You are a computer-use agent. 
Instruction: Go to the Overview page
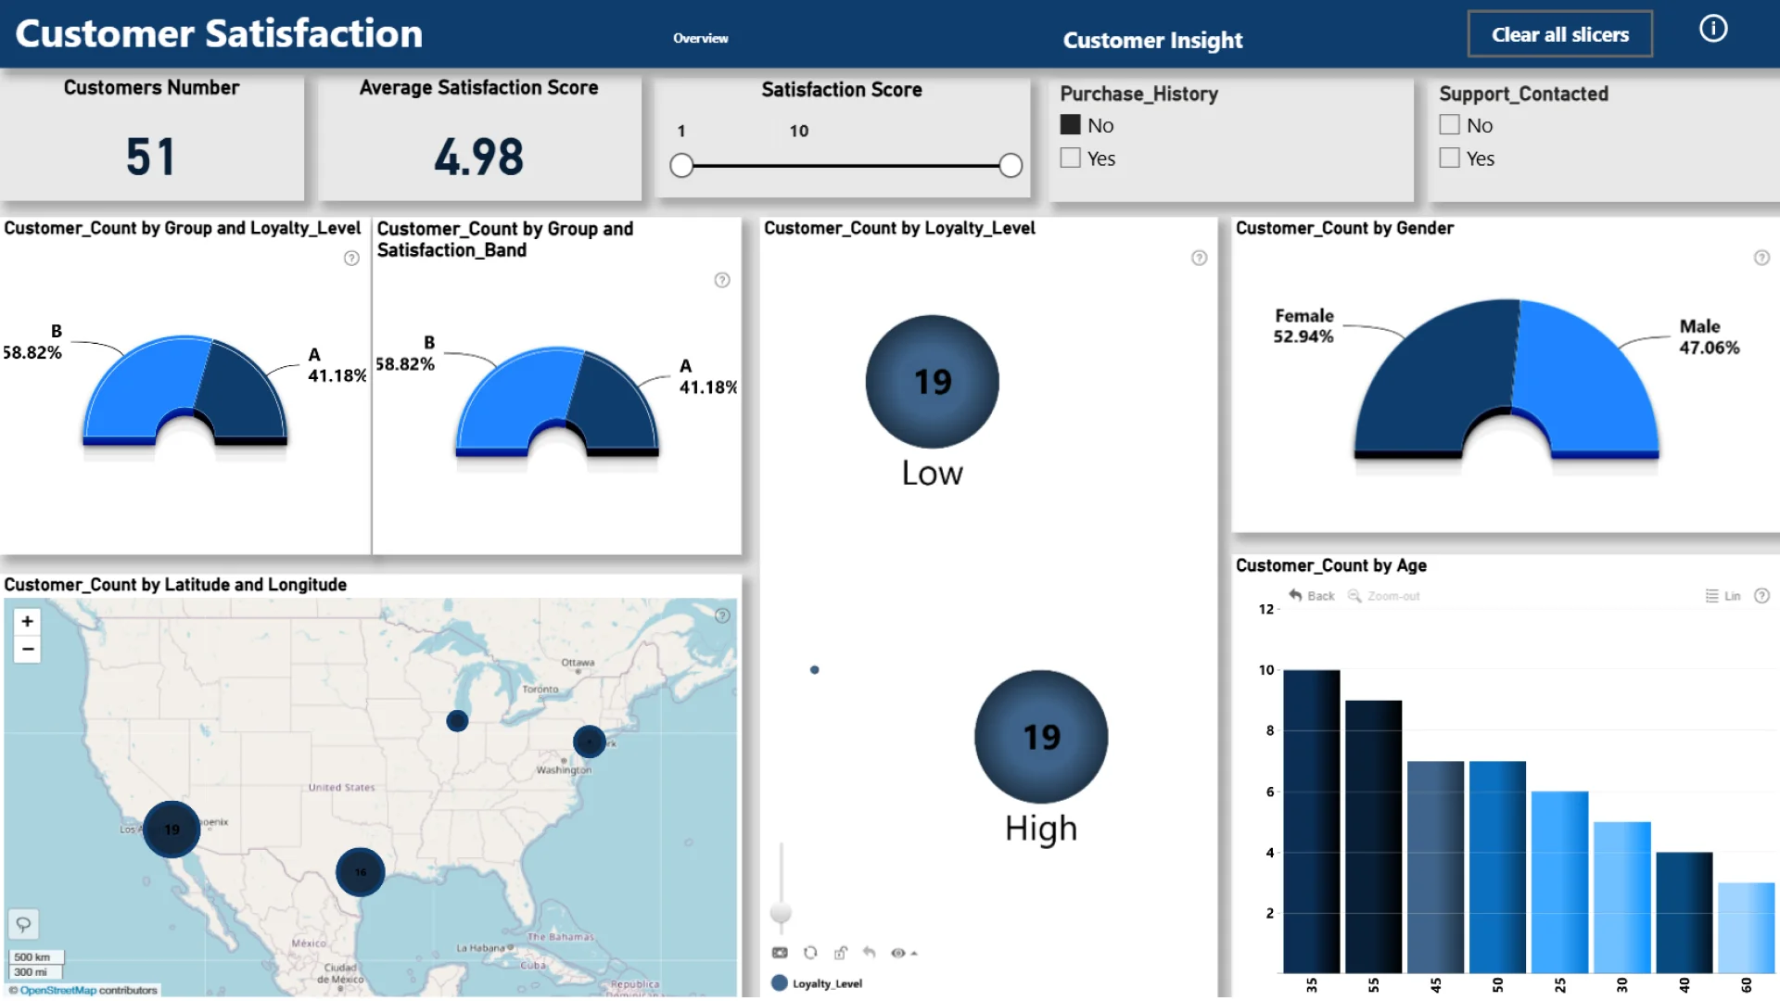[701, 38]
